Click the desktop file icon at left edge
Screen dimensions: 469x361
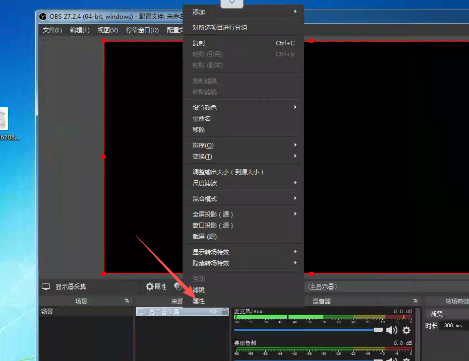4,119
